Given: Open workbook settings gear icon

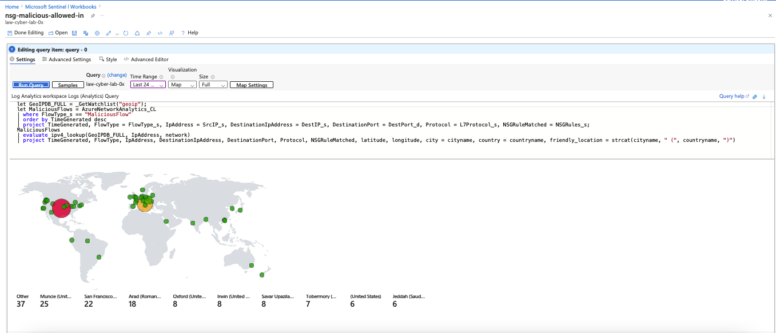Looking at the screenshot, I should coord(97,33).
